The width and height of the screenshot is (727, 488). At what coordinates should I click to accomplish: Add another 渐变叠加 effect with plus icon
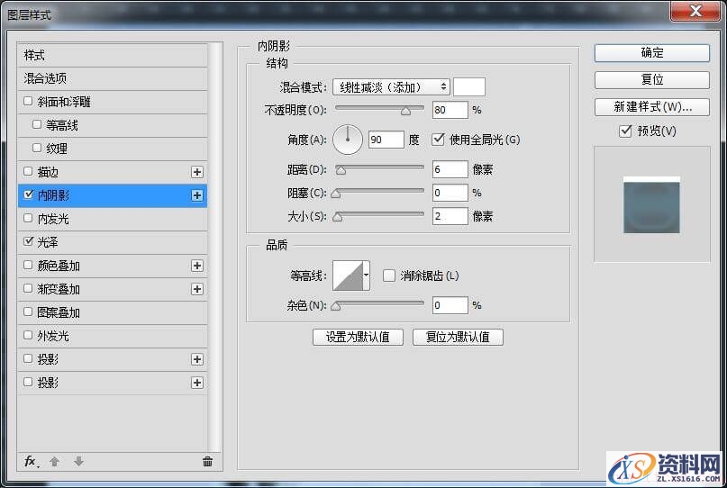point(197,289)
